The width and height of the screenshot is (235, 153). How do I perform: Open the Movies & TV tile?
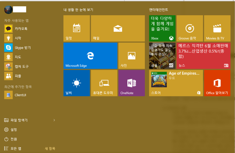click(217, 28)
